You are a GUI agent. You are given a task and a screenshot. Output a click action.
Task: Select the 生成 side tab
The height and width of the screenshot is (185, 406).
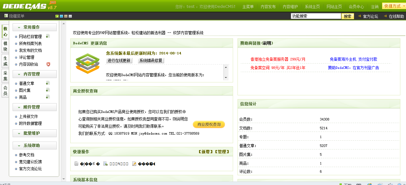click(x=5, y=61)
